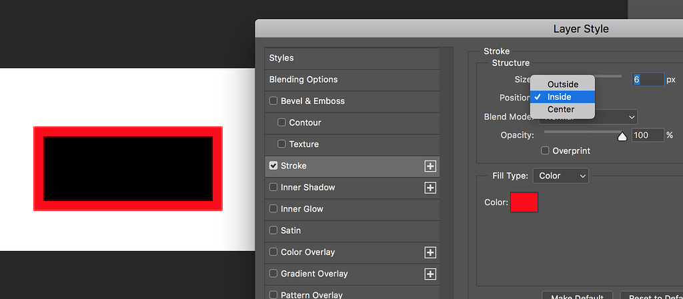Toggle the Overprint checkbox
This screenshot has height=299, width=683.
point(545,150)
